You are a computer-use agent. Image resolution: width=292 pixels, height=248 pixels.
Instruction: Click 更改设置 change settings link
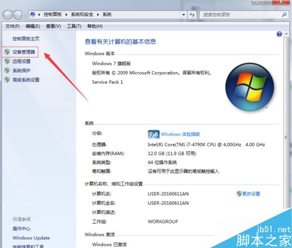coord(251,194)
